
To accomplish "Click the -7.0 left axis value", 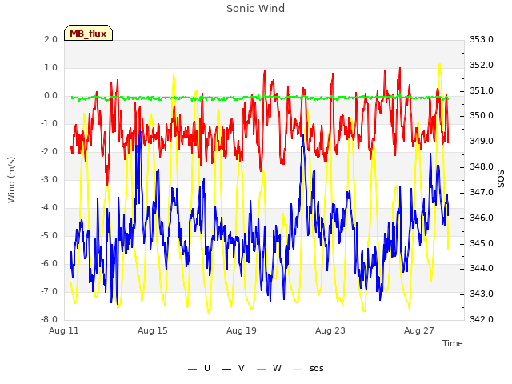I will 49,291.
